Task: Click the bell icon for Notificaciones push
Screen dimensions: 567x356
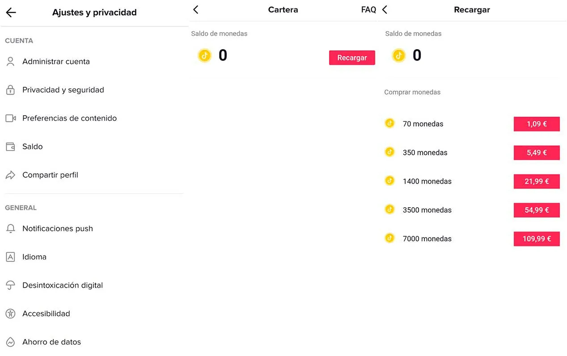Action: pyautogui.click(x=10, y=229)
